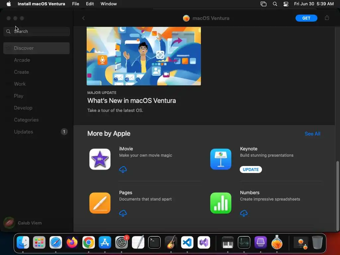This screenshot has height=255, width=340.
Task: Open the iMovie app icon
Action: click(x=100, y=159)
